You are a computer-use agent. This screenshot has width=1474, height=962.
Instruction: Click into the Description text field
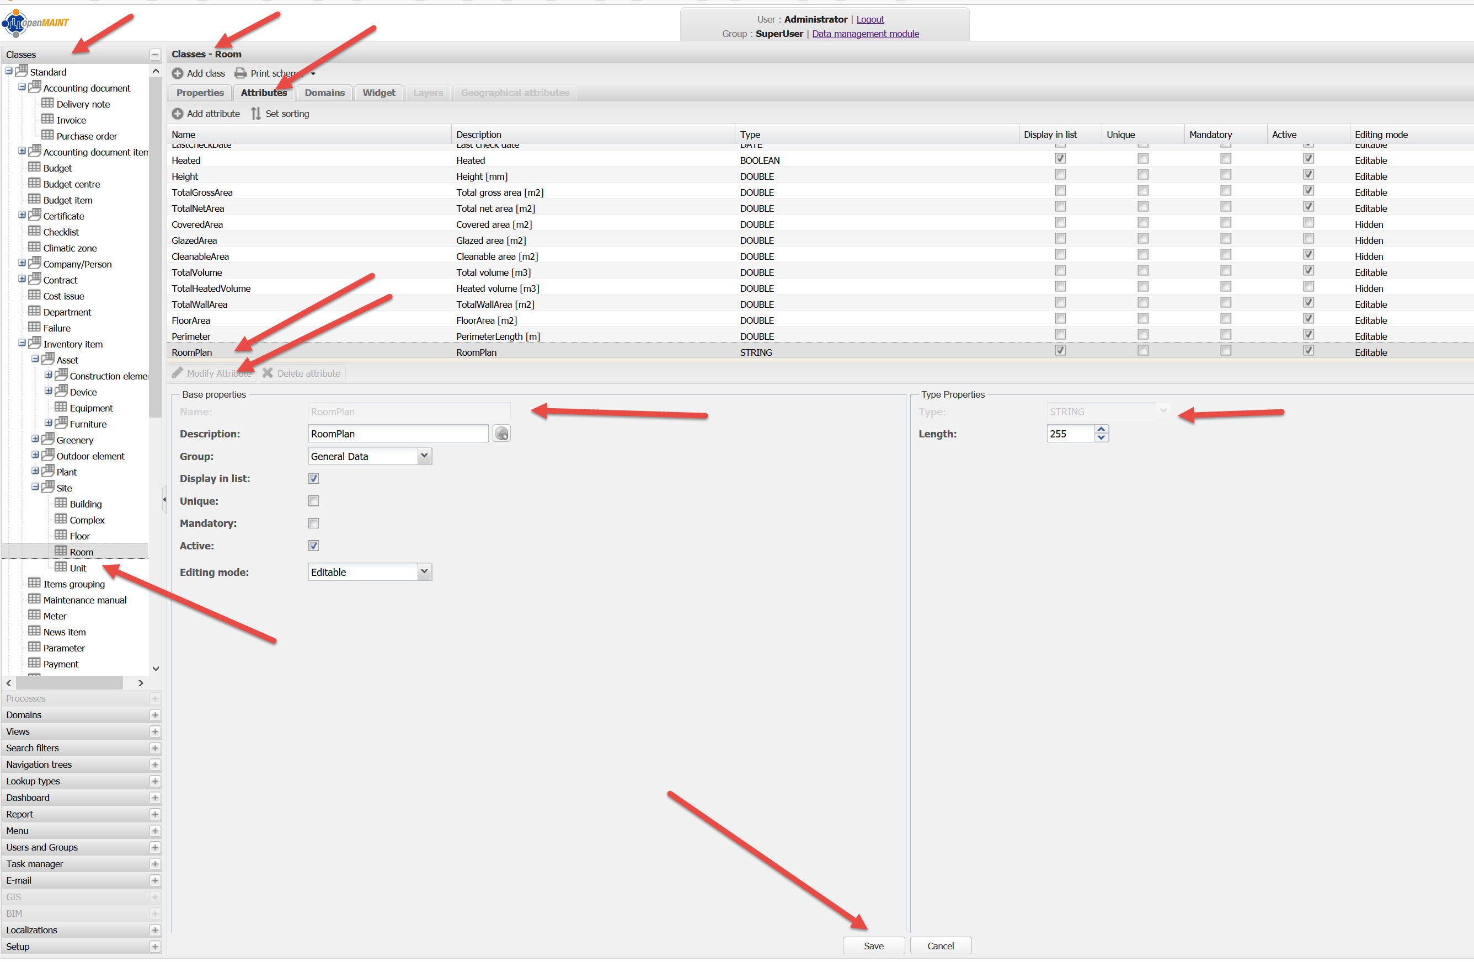398,435
